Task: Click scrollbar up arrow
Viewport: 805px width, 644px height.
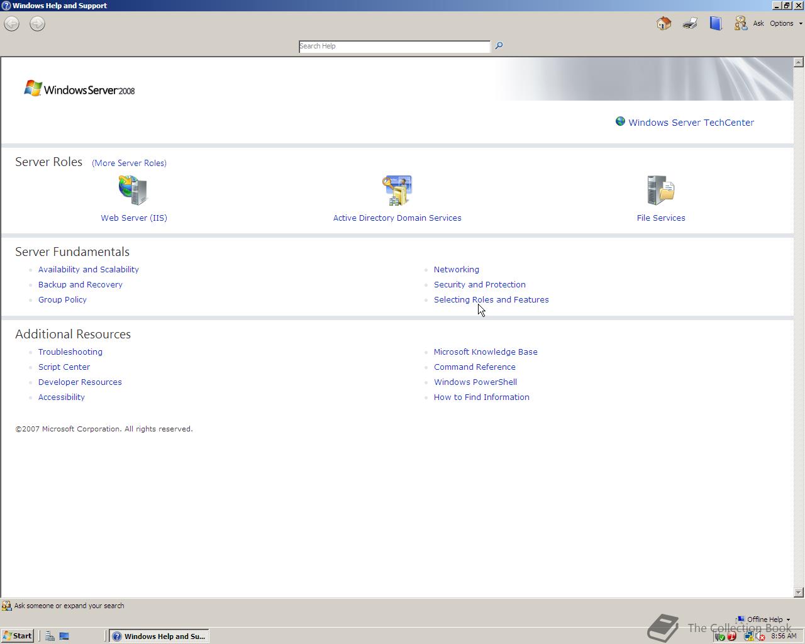Action: coord(799,62)
